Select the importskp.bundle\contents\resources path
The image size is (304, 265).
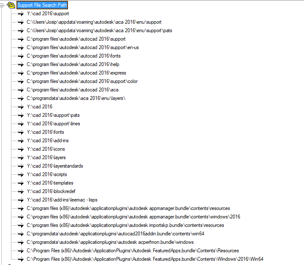[x=125, y=225]
